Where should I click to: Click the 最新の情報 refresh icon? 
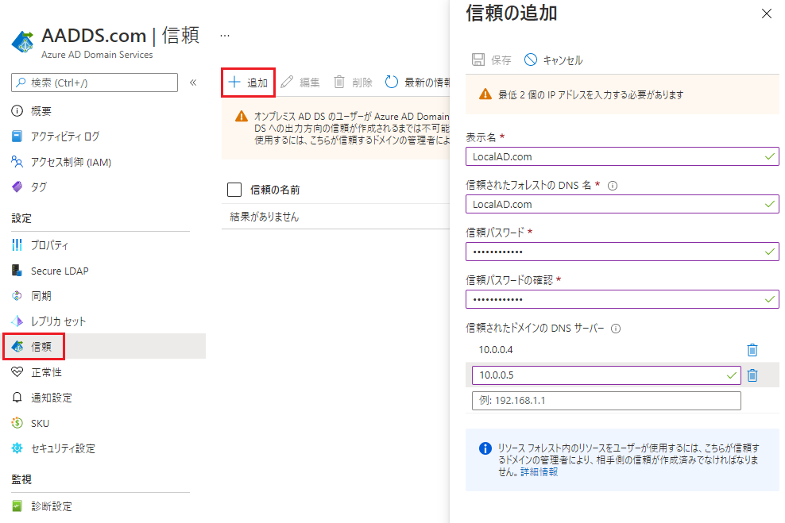[392, 82]
